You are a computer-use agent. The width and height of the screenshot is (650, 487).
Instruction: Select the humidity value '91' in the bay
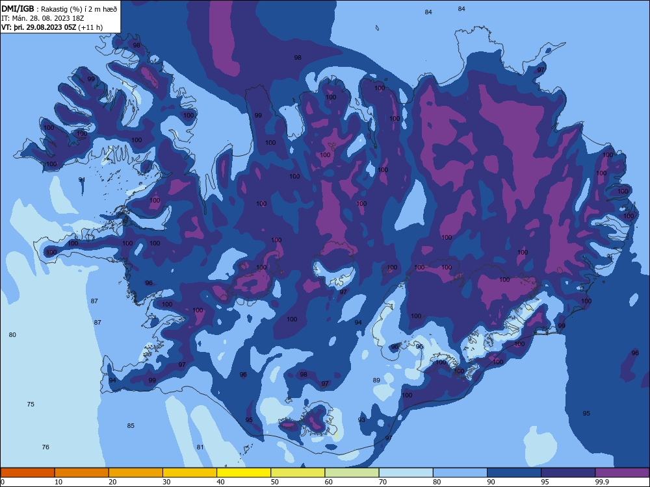pyautogui.click(x=82, y=180)
